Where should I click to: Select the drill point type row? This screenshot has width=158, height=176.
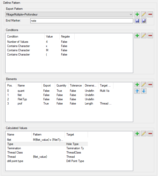(15, 161)
